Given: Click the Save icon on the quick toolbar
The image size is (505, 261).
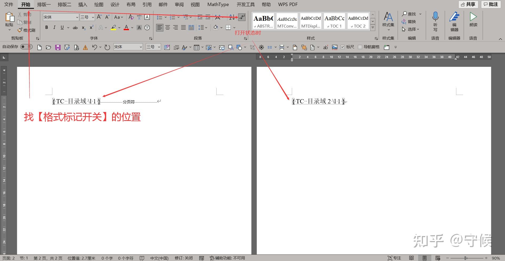Looking at the screenshot, I should 58,47.
